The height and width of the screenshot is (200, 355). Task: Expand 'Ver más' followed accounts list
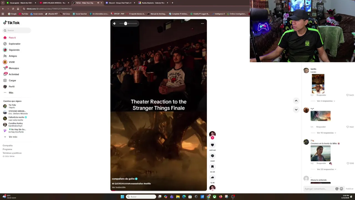coord(10,137)
